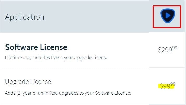Click the dollar sign of the $299 price

pos(160,50)
